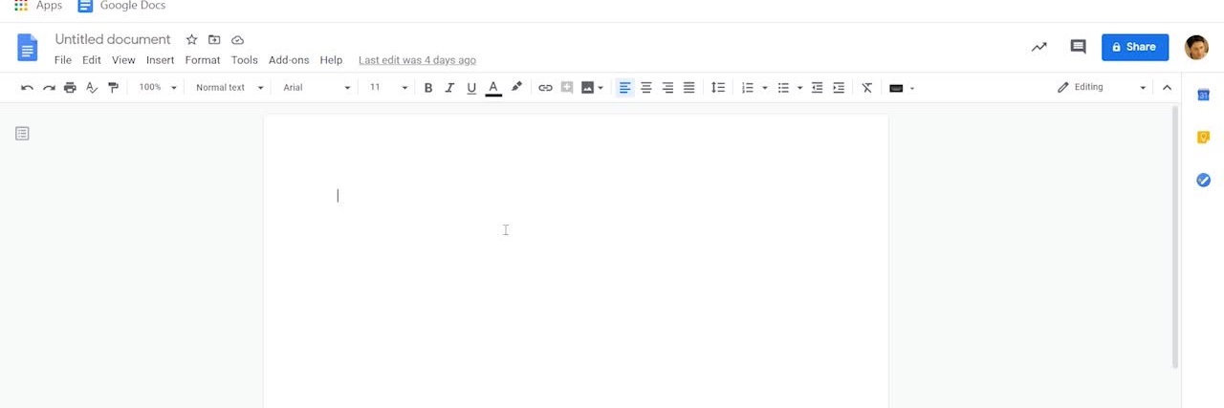The height and width of the screenshot is (408, 1224).
Task: Click the Undo arrow icon
Action: click(27, 88)
